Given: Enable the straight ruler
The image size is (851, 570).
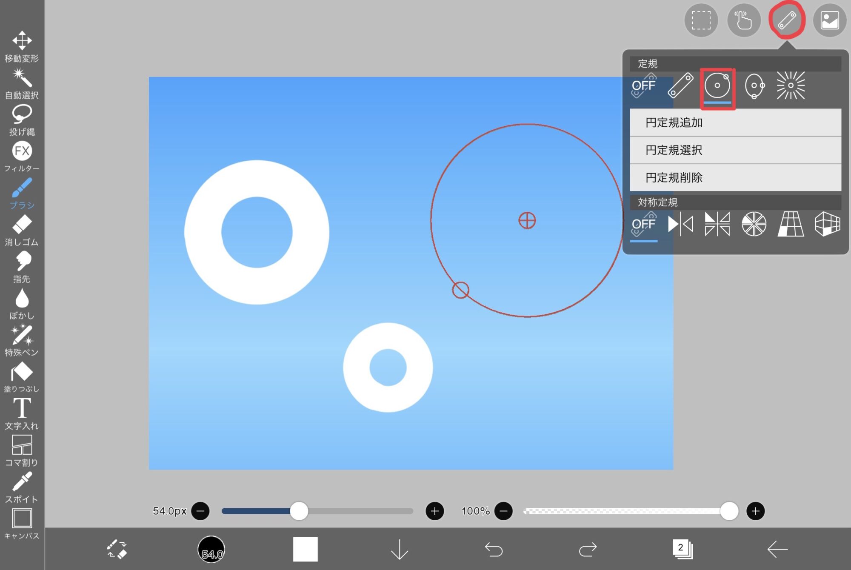Looking at the screenshot, I should pyautogui.click(x=680, y=86).
